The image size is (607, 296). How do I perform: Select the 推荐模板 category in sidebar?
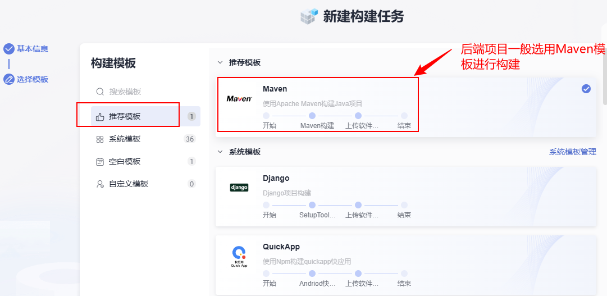coord(145,116)
